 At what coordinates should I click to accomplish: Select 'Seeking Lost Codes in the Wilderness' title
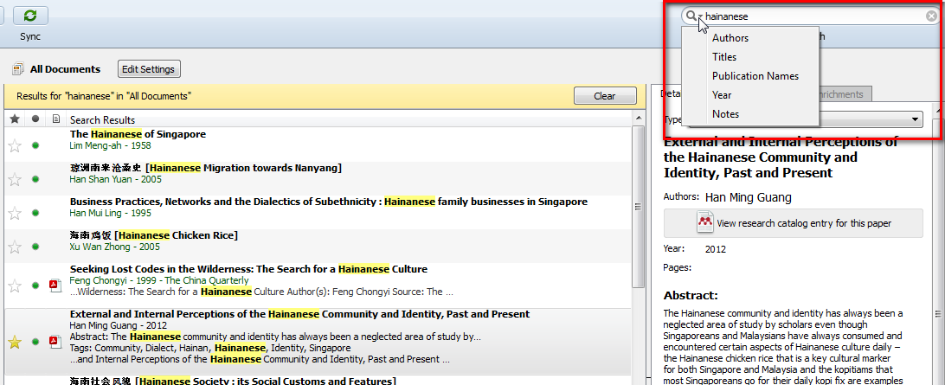[249, 269]
